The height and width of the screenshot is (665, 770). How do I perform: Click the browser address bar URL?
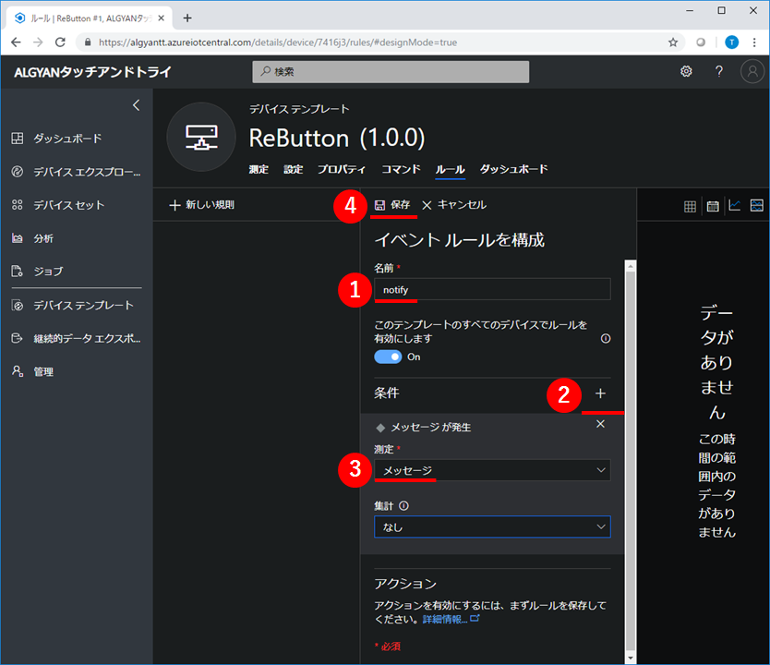click(x=278, y=42)
